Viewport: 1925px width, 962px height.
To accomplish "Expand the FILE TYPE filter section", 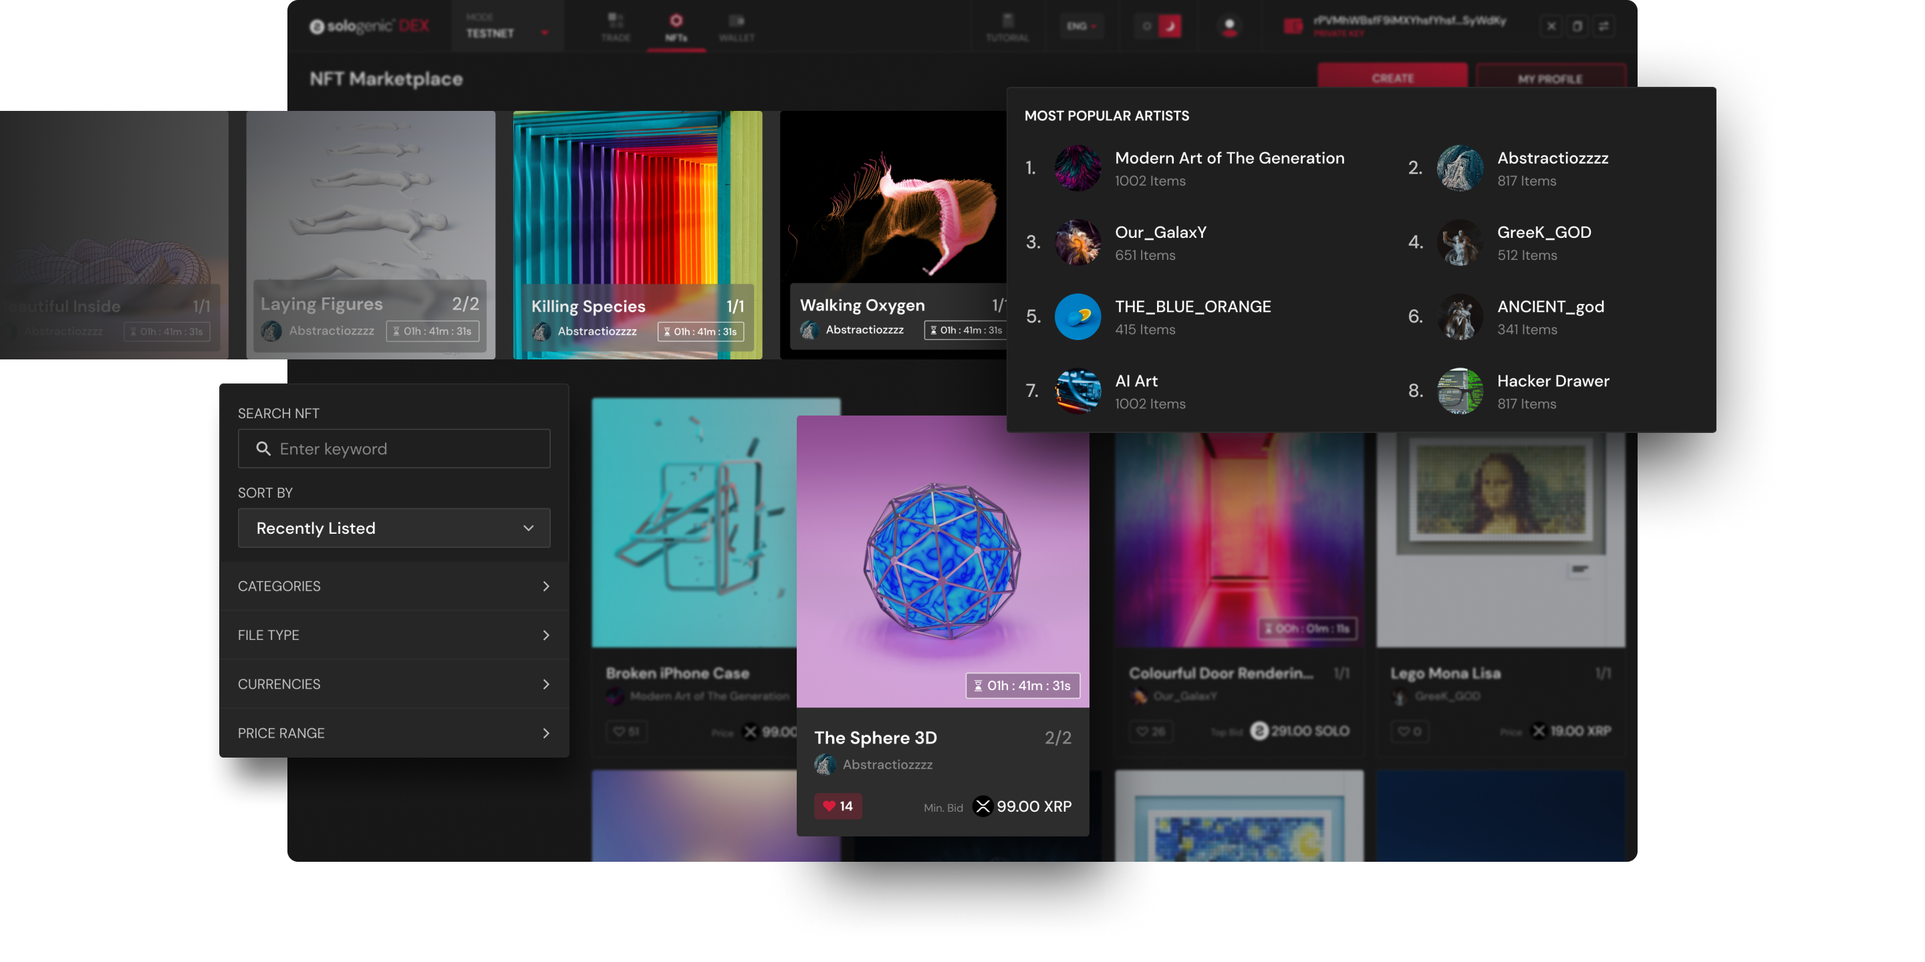I will click(x=394, y=635).
